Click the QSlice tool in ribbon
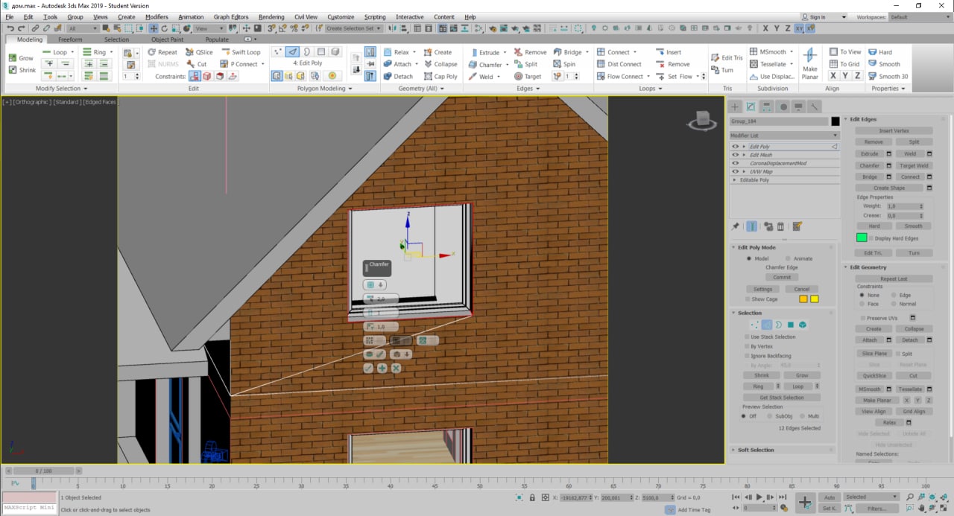This screenshot has height=516, width=954. click(199, 52)
